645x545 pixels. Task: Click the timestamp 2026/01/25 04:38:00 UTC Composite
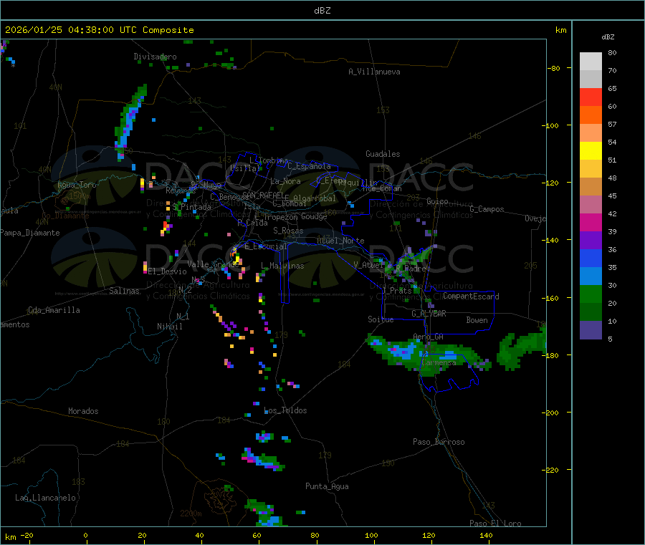(x=99, y=30)
